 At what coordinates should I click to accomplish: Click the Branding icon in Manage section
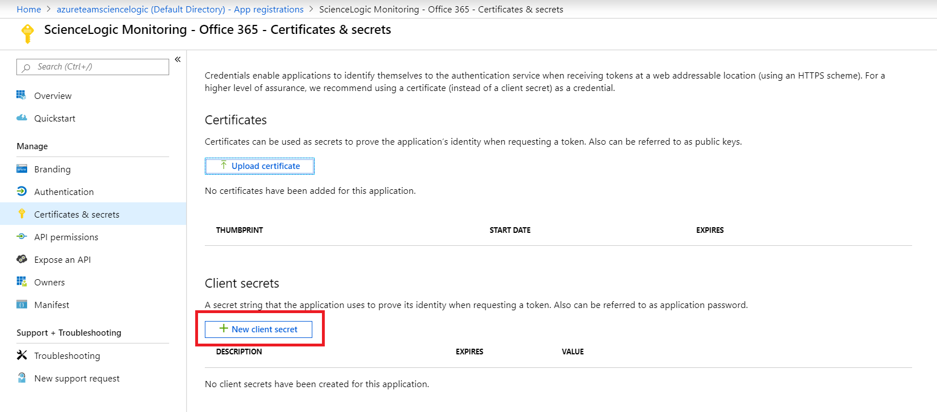pyautogui.click(x=22, y=169)
